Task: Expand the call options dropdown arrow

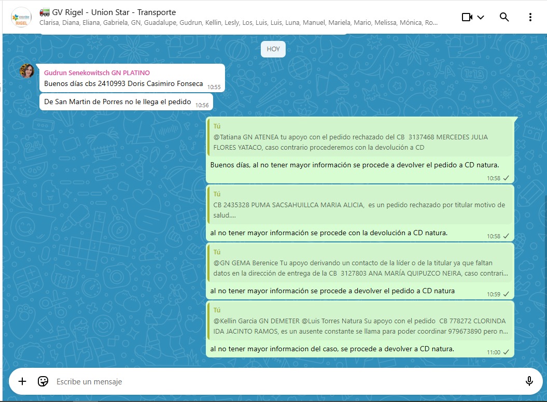Action: pyautogui.click(x=481, y=17)
